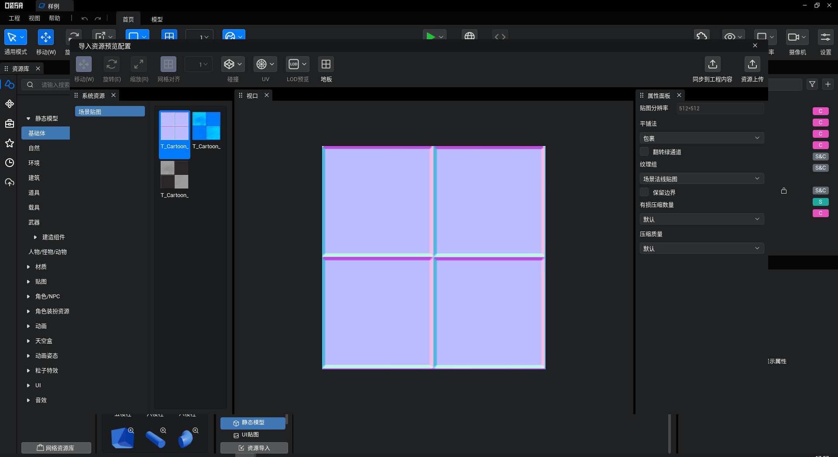The height and width of the screenshot is (457, 838).
Task: Click the green play button
Action: tap(430, 37)
